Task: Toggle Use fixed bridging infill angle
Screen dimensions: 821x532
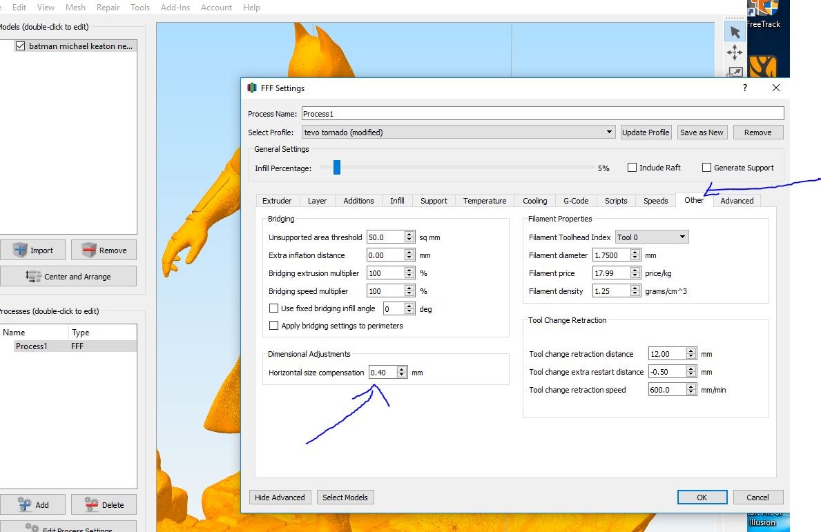Action: click(x=273, y=308)
